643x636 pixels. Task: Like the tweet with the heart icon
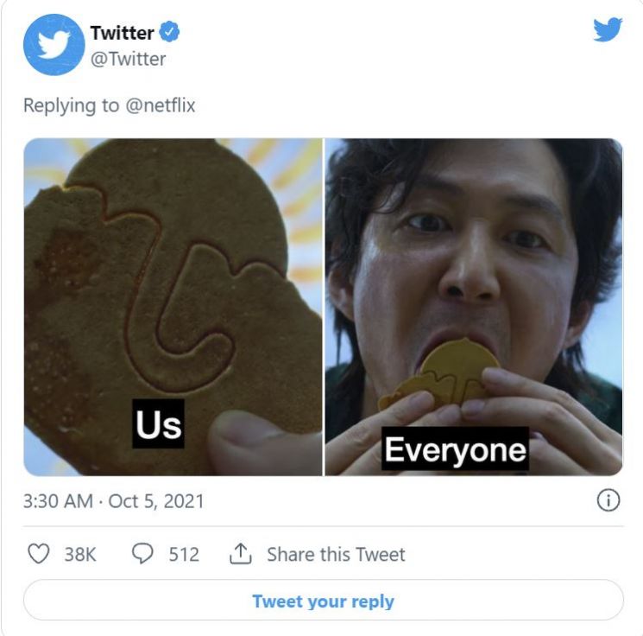39,554
